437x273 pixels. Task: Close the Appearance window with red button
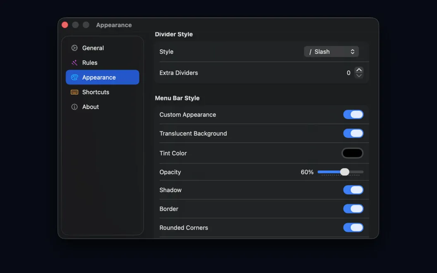click(x=65, y=25)
